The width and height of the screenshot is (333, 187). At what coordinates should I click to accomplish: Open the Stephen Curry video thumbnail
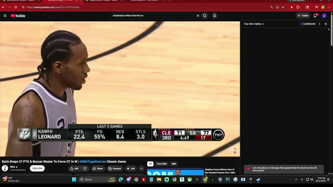175,172
